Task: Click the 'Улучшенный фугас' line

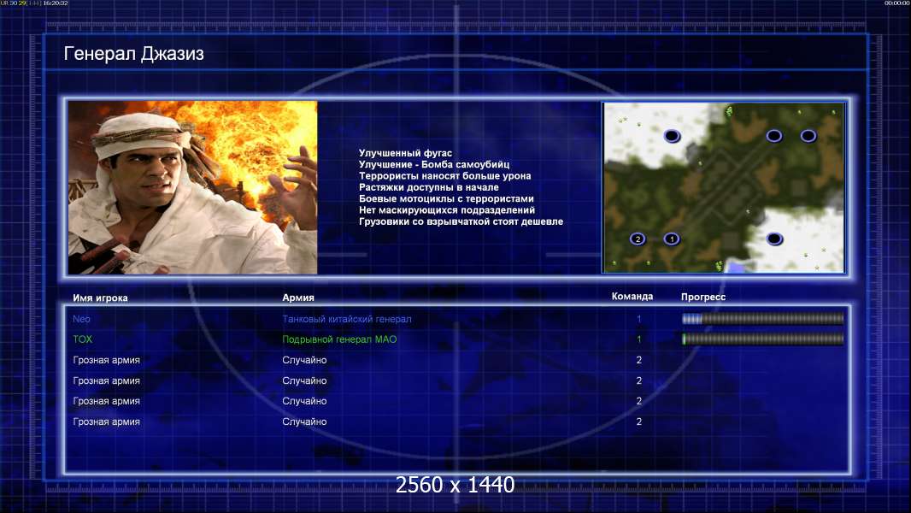Action: (x=405, y=153)
